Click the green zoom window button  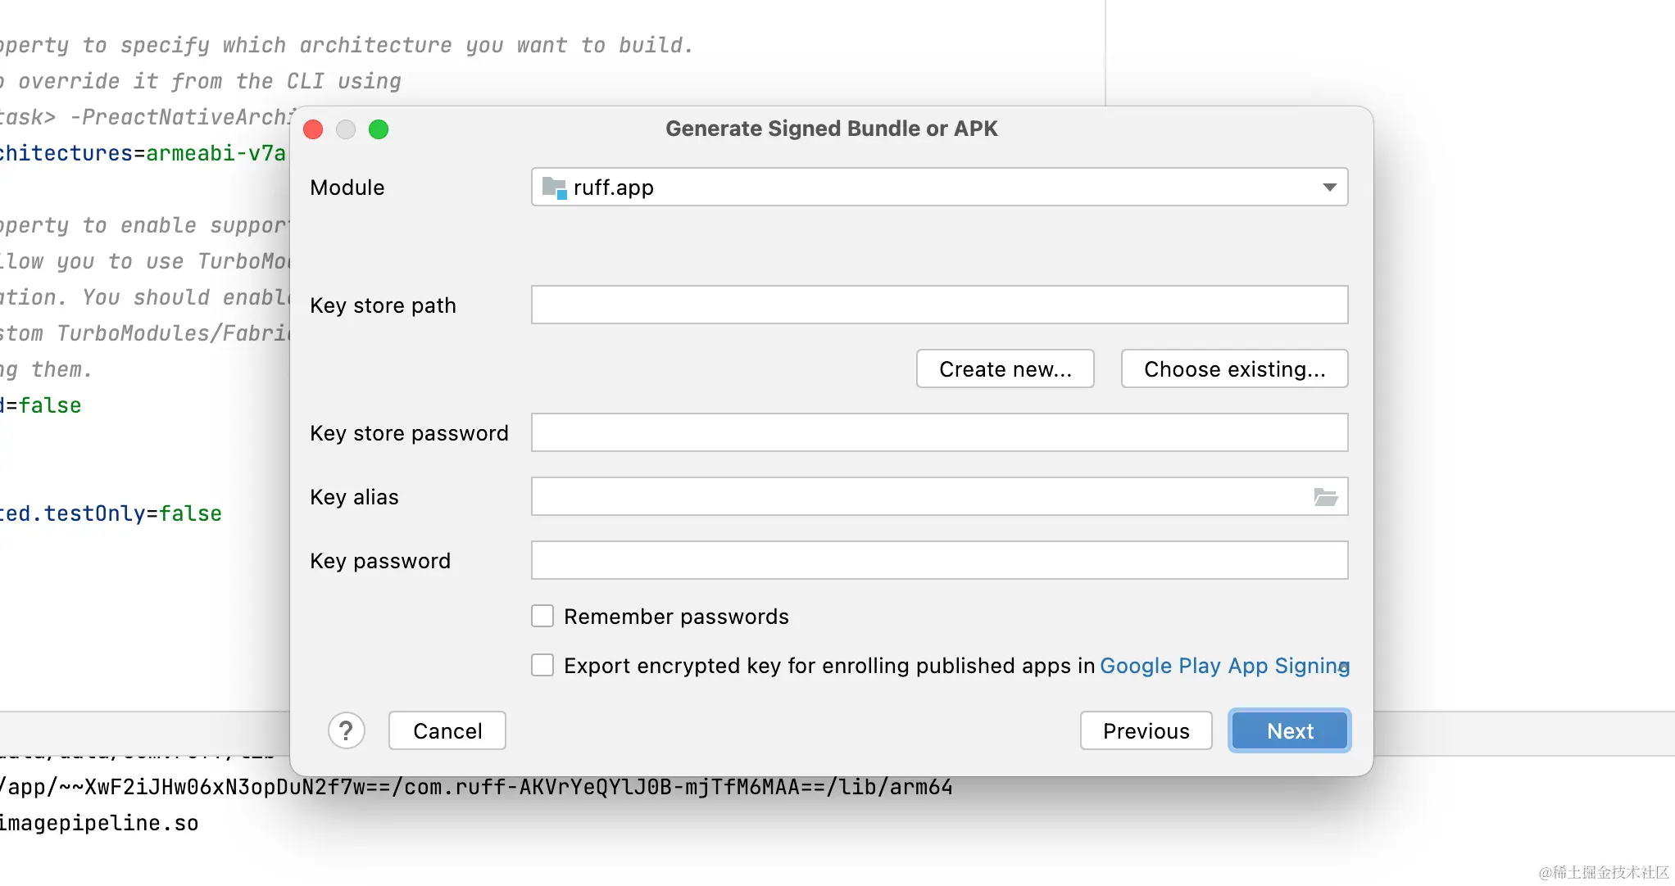pyautogui.click(x=379, y=129)
